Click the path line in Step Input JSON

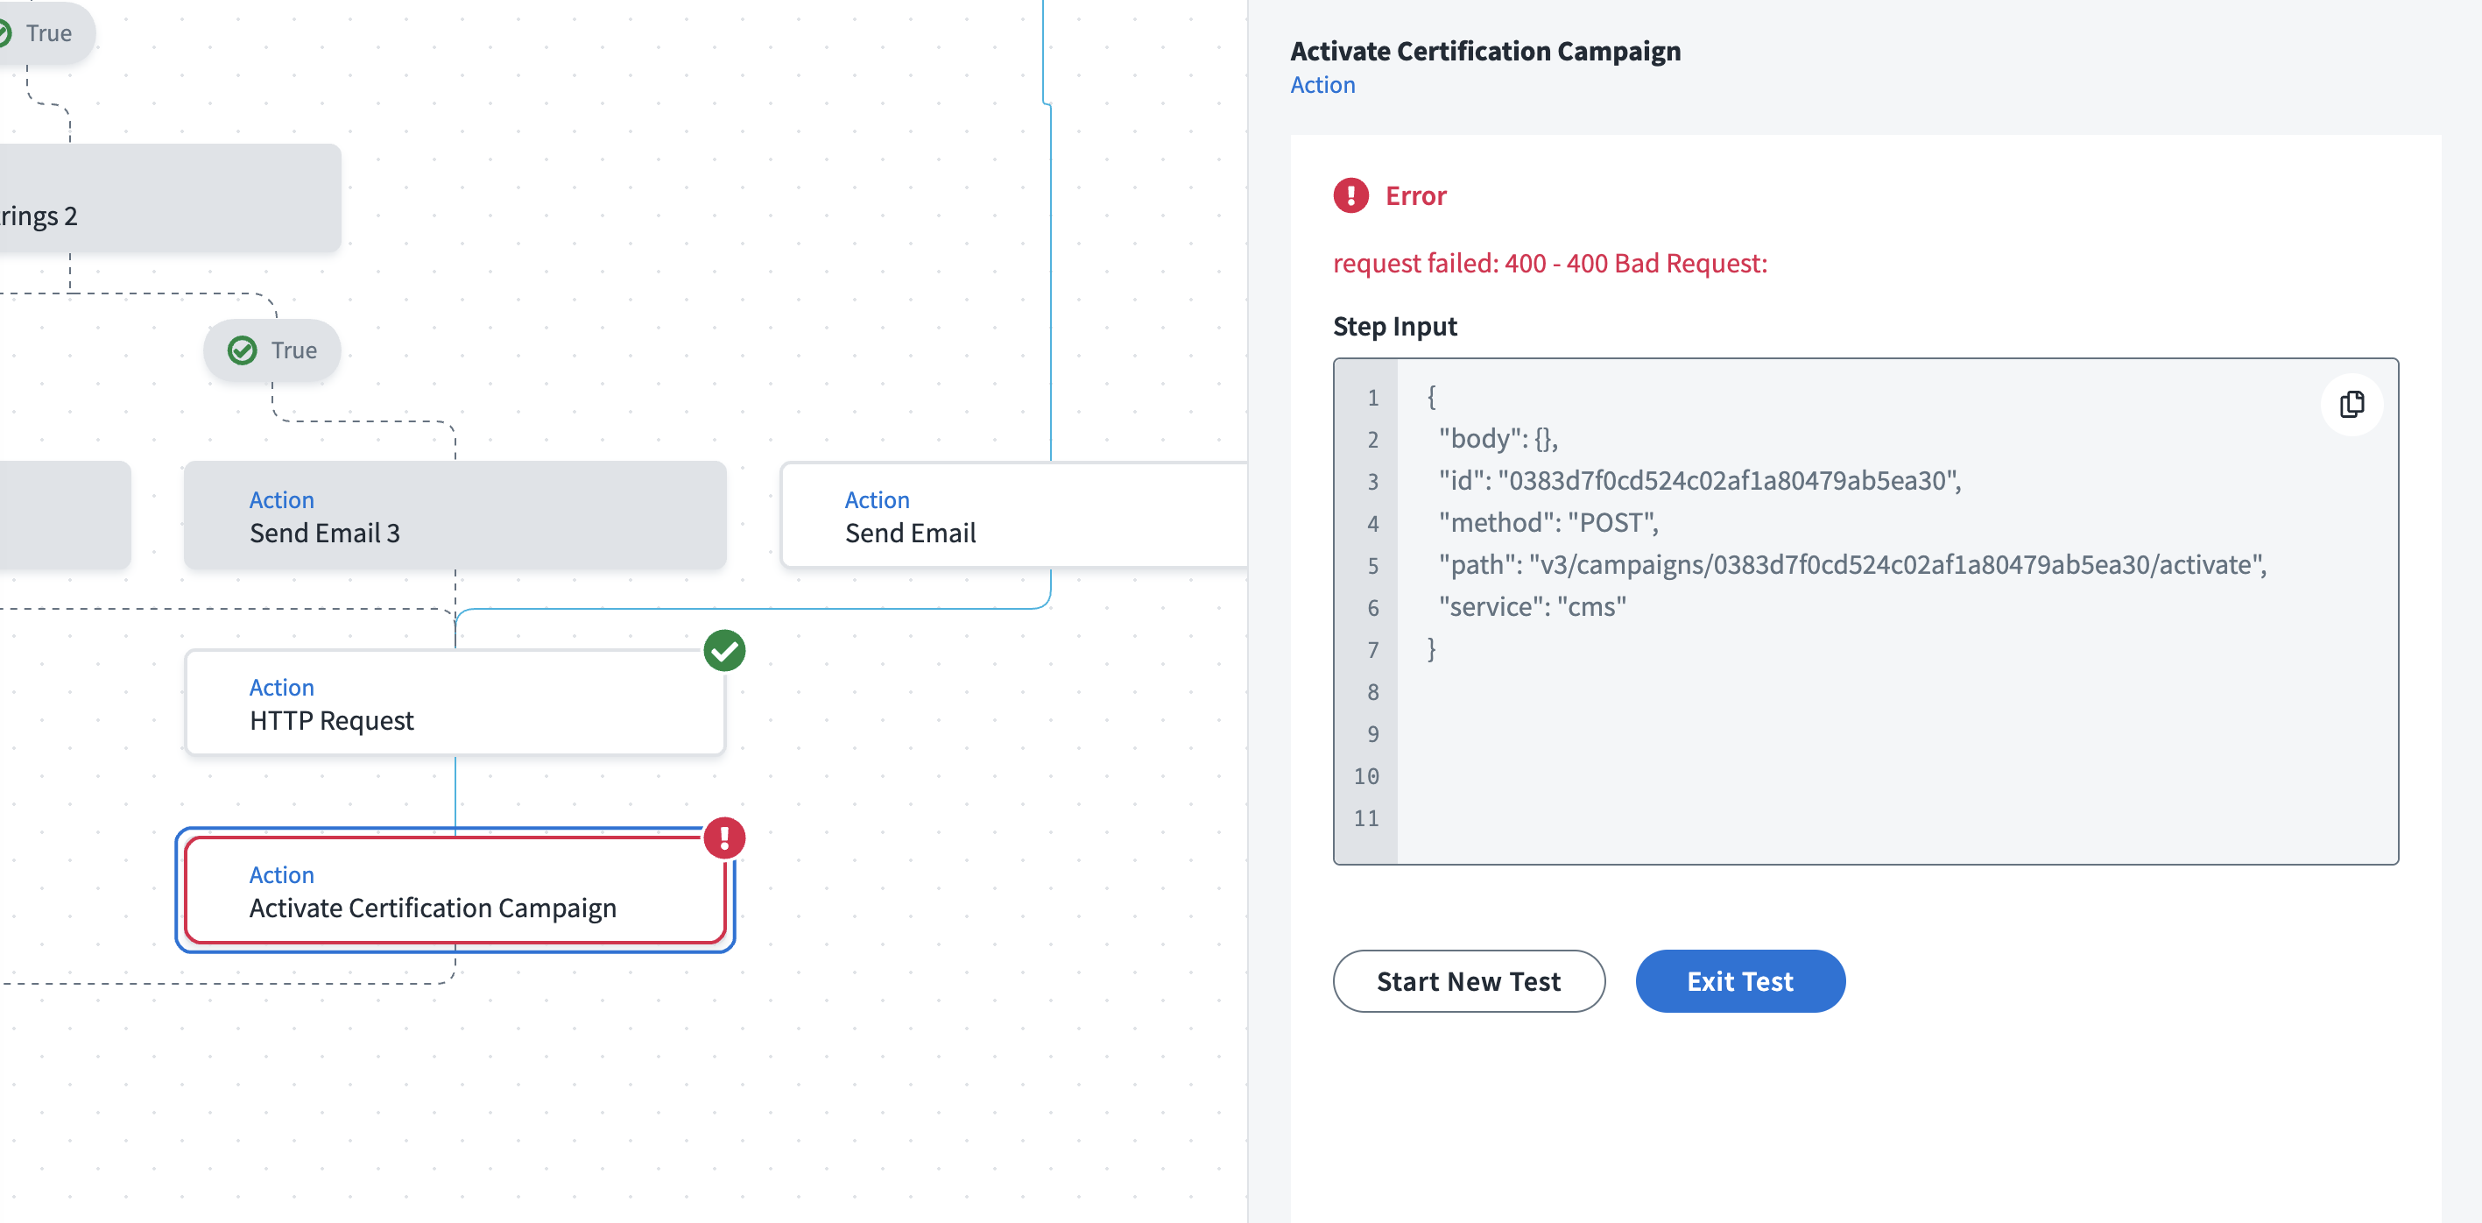pyautogui.click(x=1850, y=565)
